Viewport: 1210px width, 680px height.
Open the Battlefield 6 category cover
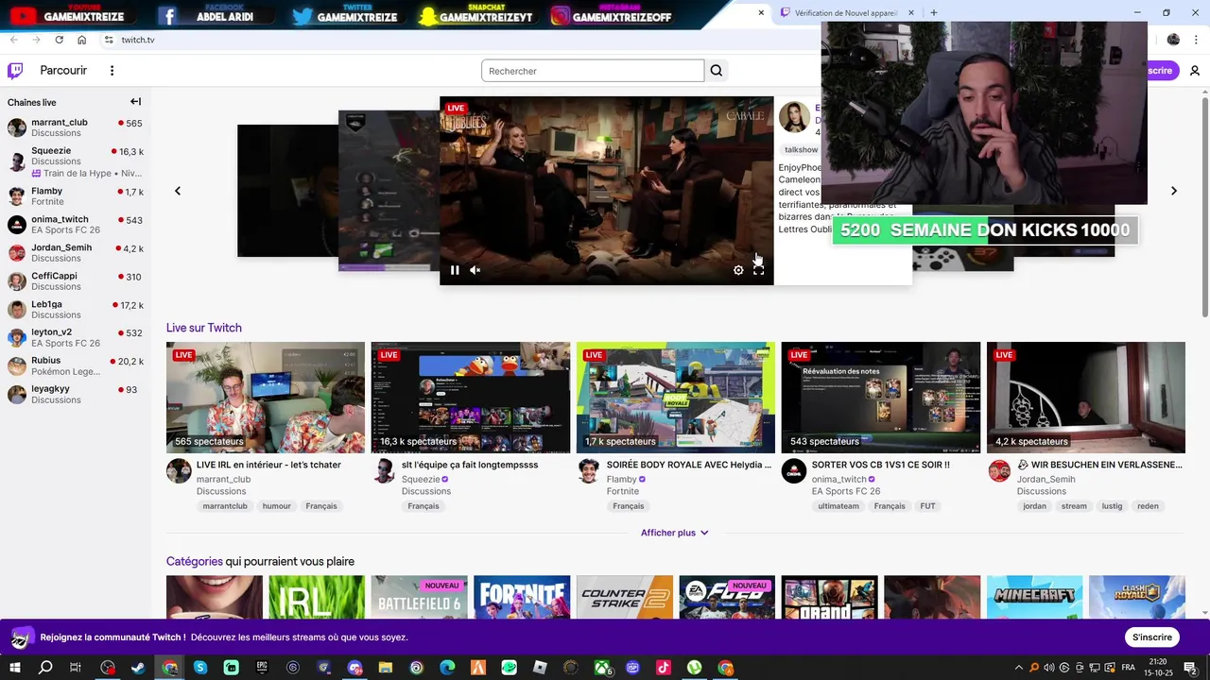point(419,597)
